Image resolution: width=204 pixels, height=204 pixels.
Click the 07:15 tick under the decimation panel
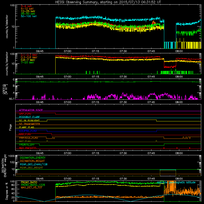[95, 179]
